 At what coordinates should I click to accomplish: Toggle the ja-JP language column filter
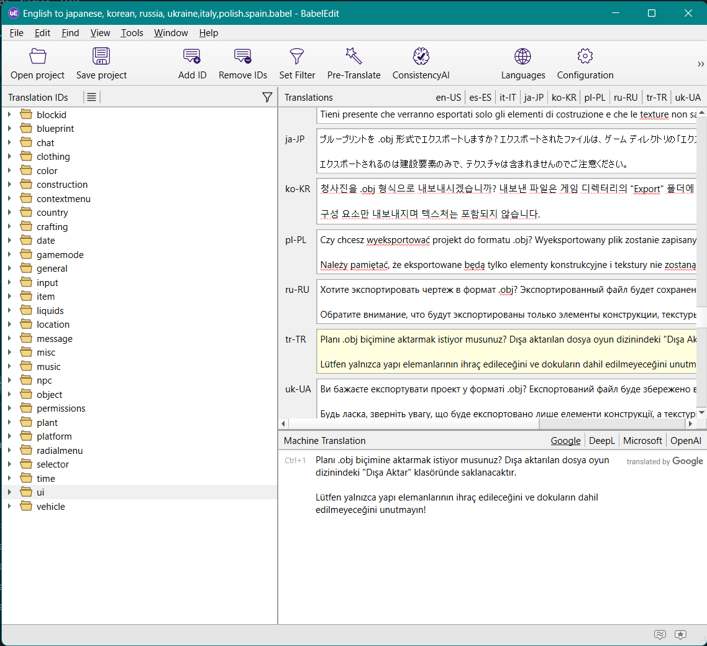pos(534,97)
